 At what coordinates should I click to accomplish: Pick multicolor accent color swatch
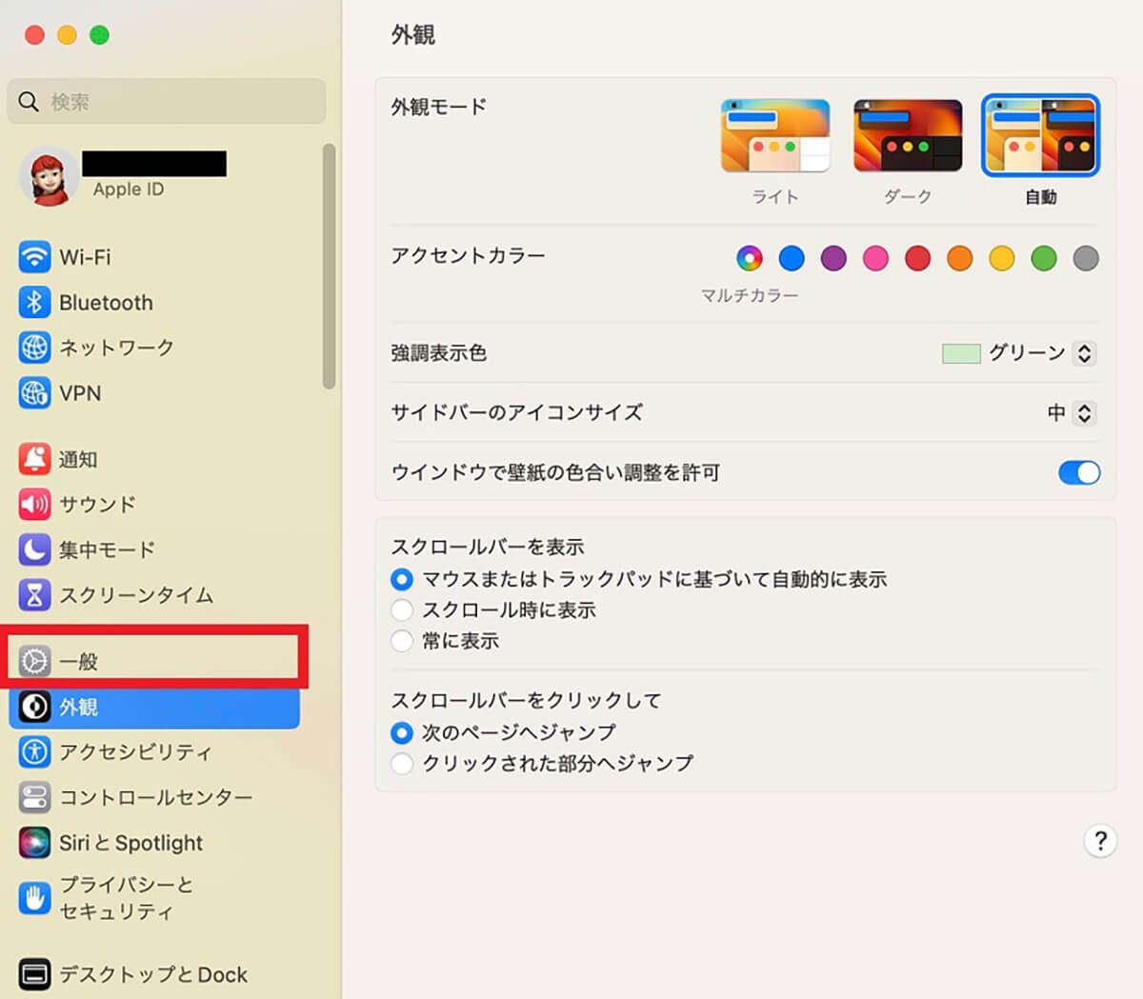[750, 258]
